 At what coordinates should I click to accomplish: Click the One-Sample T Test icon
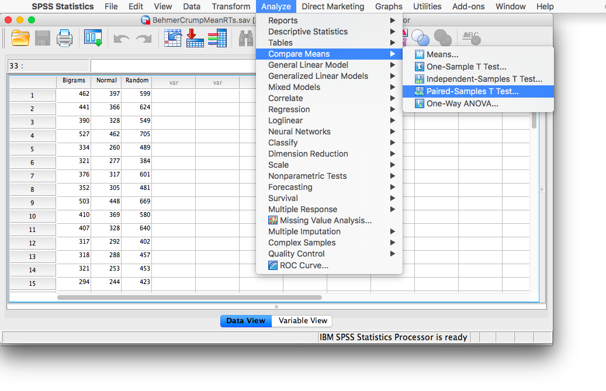pos(420,67)
